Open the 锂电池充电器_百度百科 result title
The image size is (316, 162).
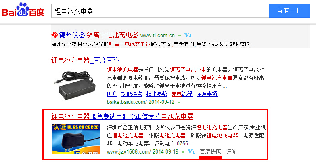85,60
